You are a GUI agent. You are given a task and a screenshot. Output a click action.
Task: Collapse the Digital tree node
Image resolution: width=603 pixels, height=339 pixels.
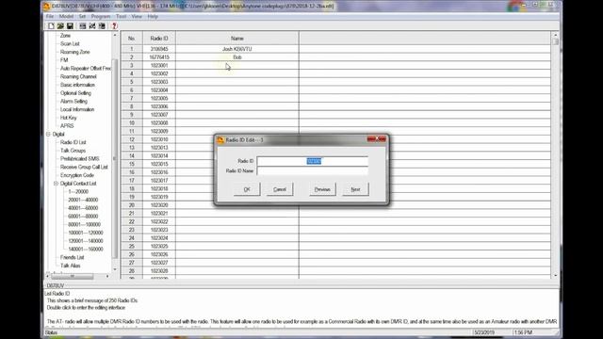tap(48, 134)
